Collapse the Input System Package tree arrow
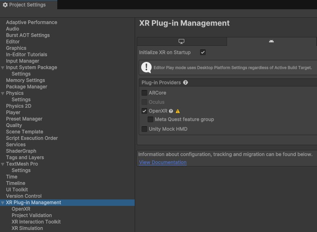Screen dimensions: 317x232 point(3,68)
